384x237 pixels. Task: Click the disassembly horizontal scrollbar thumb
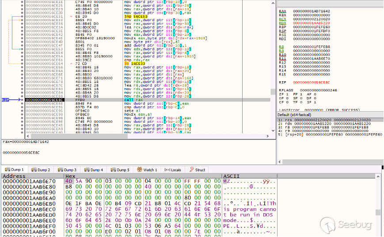[x=79, y=136]
